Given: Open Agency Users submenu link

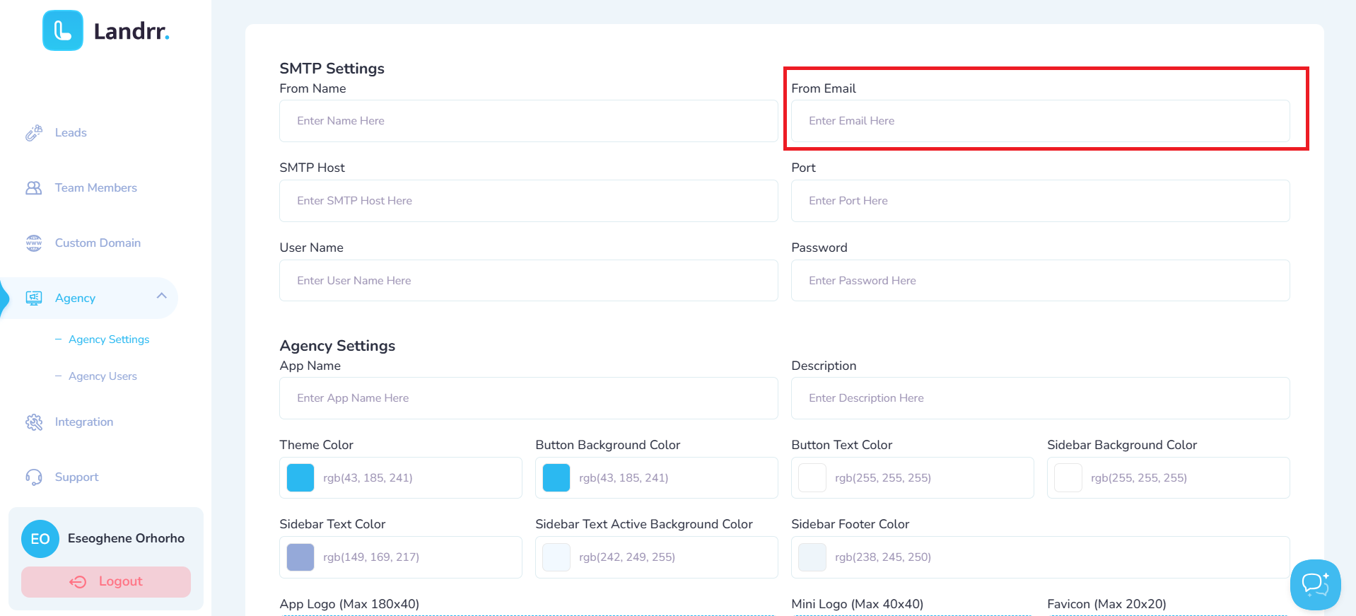Looking at the screenshot, I should pyautogui.click(x=103, y=376).
